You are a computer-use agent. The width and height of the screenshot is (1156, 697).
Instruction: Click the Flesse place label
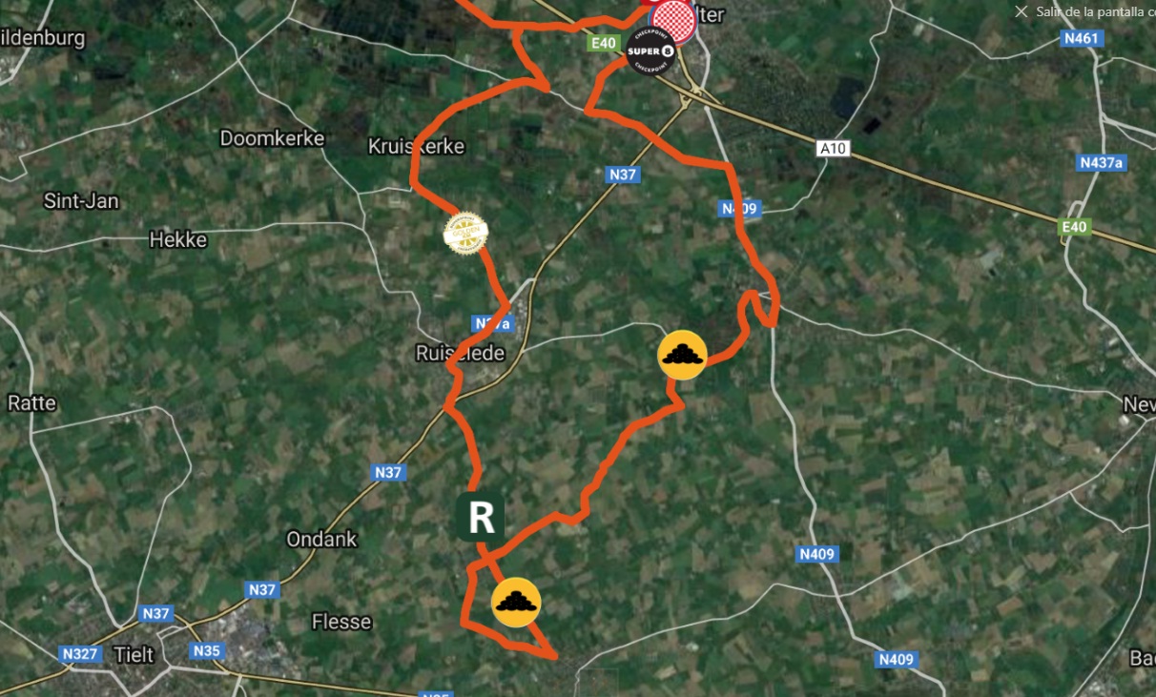click(341, 622)
